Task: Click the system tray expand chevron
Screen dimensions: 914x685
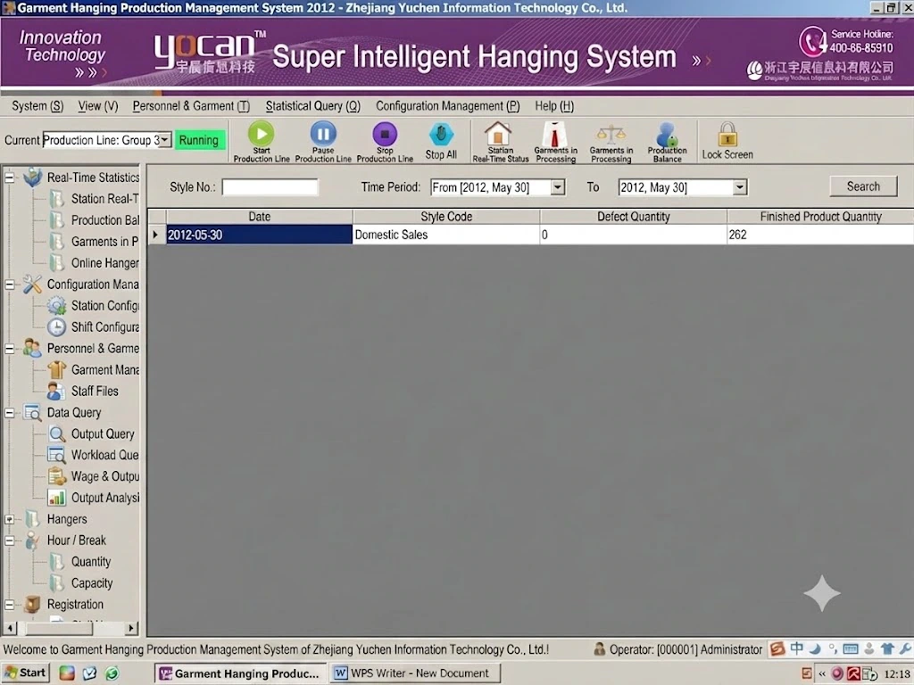Action: click(822, 674)
